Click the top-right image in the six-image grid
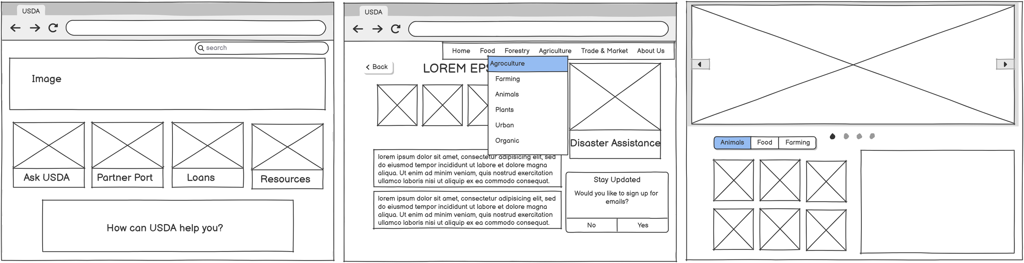The image size is (1024, 263). (x=826, y=181)
